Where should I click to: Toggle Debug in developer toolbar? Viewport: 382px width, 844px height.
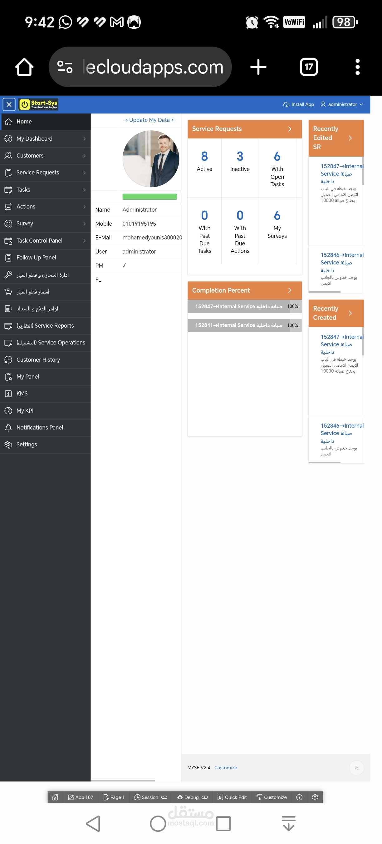tap(192, 797)
